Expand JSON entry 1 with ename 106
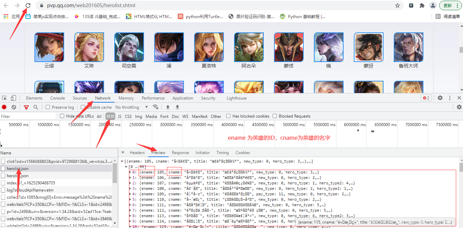This screenshot has height=228, width=463. coord(130,178)
